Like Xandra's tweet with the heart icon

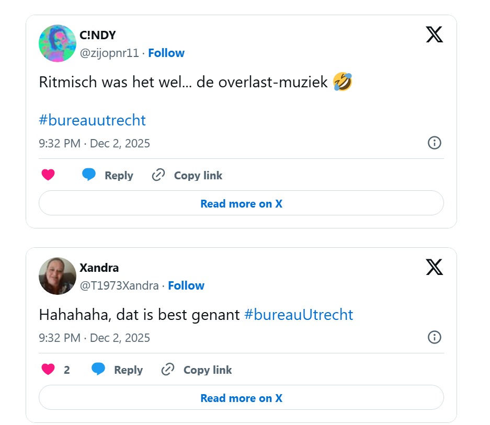[48, 370]
